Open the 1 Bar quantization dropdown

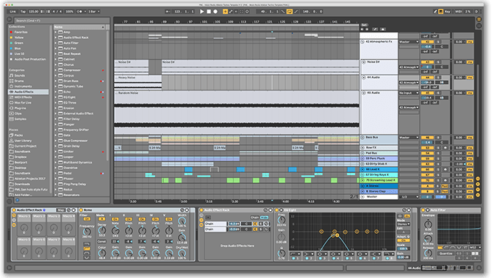click(x=93, y=11)
